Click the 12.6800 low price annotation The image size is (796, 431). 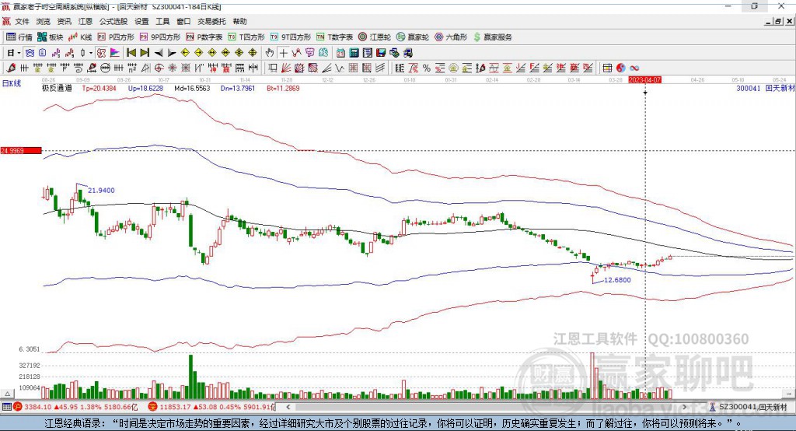click(x=617, y=279)
